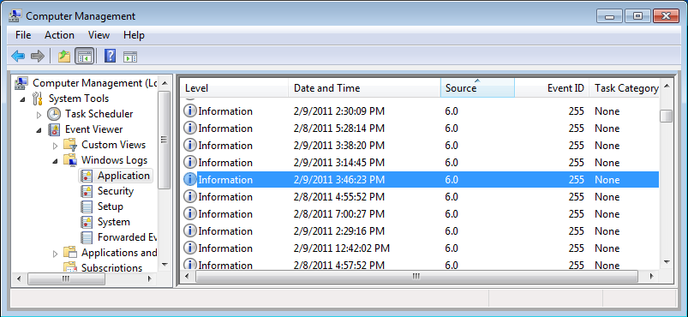Click the Subscriptions icon in tree
The width and height of the screenshot is (688, 317).
tap(70, 267)
